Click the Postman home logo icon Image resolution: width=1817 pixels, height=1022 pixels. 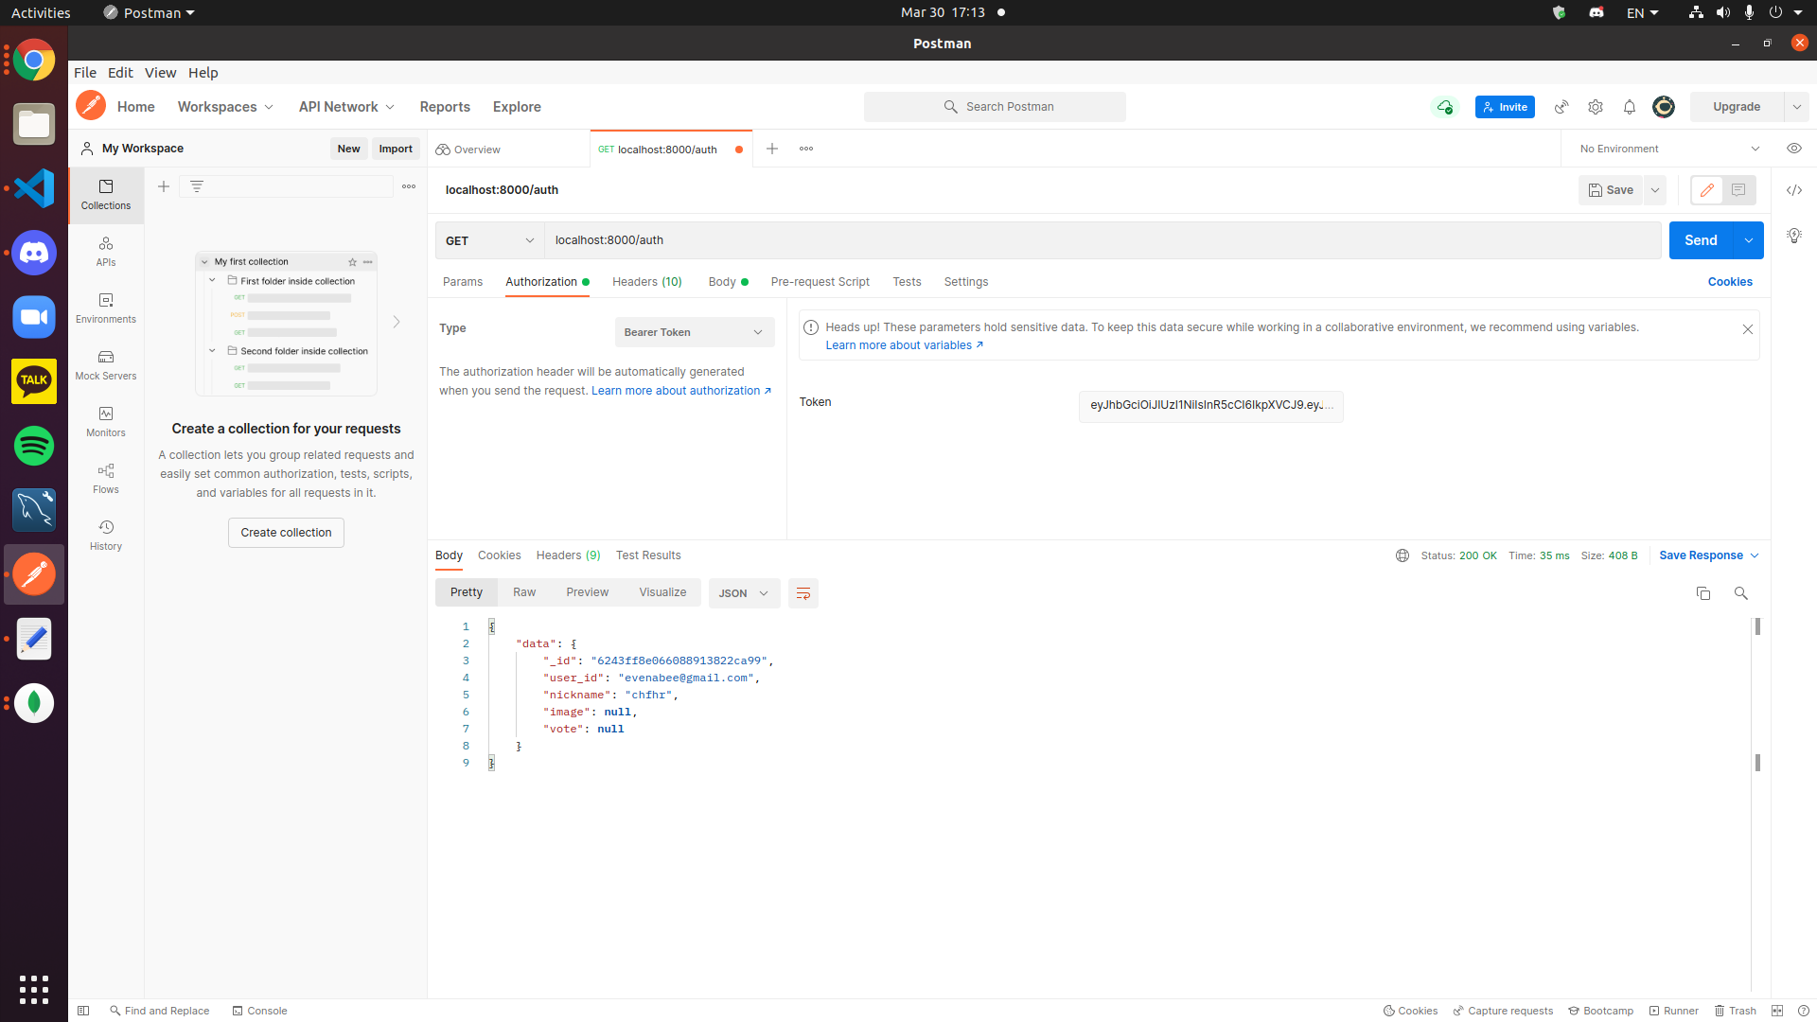click(91, 106)
